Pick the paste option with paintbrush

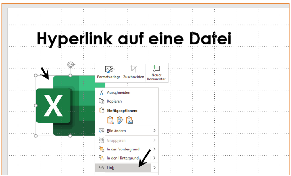pos(120,120)
